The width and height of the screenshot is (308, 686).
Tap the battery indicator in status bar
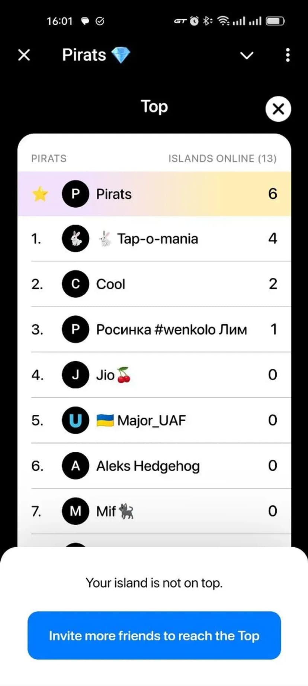[x=275, y=21]
